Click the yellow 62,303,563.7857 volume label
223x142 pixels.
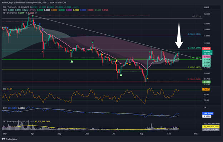[x=211, y=127]
